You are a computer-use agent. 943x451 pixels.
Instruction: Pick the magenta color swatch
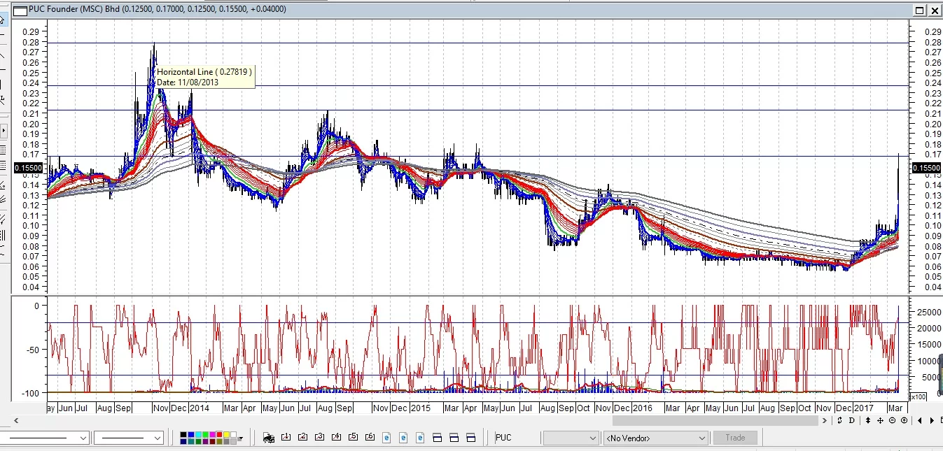[213, 435]
